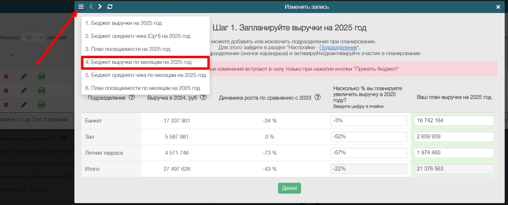This screenshot has width=508, height=205.
Task: Click first row red delete cross
Action: click(6, 76)
